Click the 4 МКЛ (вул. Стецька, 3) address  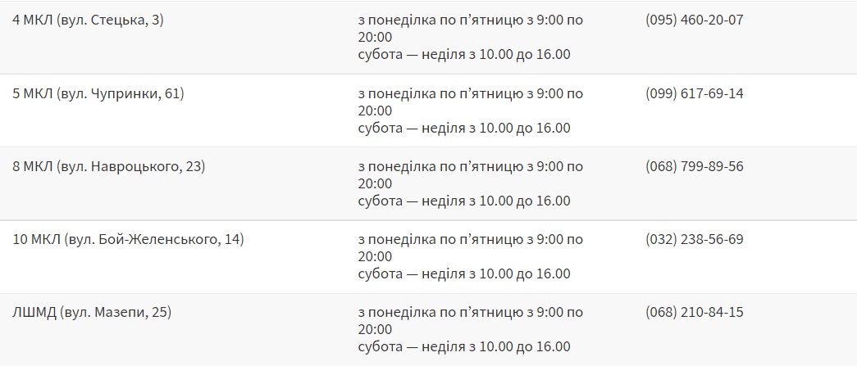click(88, 20)
